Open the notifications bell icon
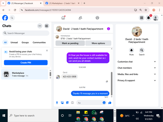 (149, 18)
